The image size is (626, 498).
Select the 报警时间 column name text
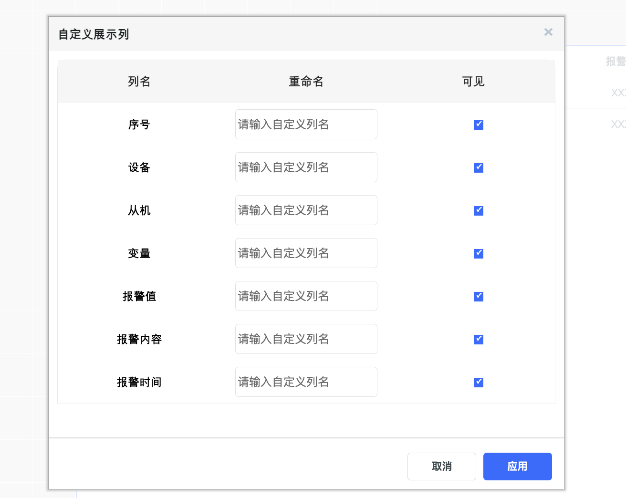tap(139, 382)
